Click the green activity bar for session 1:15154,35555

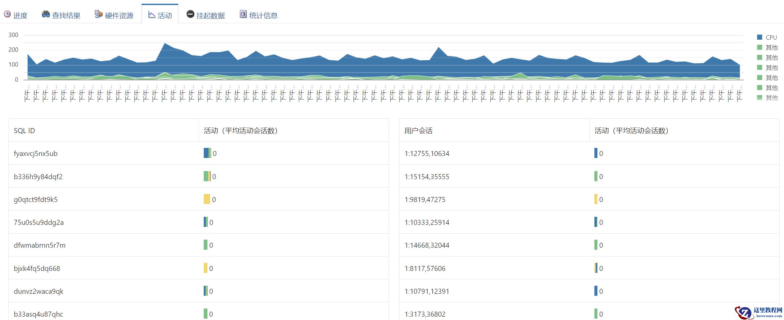596,176
